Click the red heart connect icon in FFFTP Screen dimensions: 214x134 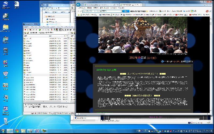click(x=25, y=30)
